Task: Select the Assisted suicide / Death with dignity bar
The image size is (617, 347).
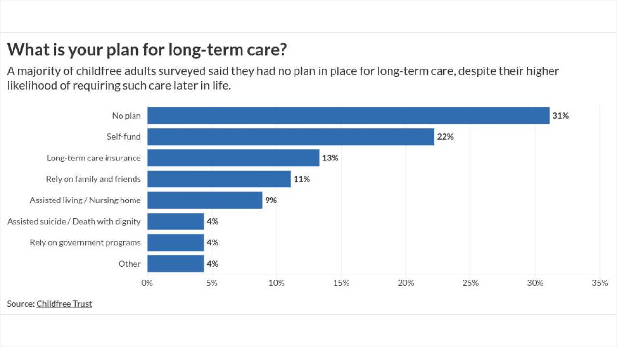Action: click(x=175, y=221)
